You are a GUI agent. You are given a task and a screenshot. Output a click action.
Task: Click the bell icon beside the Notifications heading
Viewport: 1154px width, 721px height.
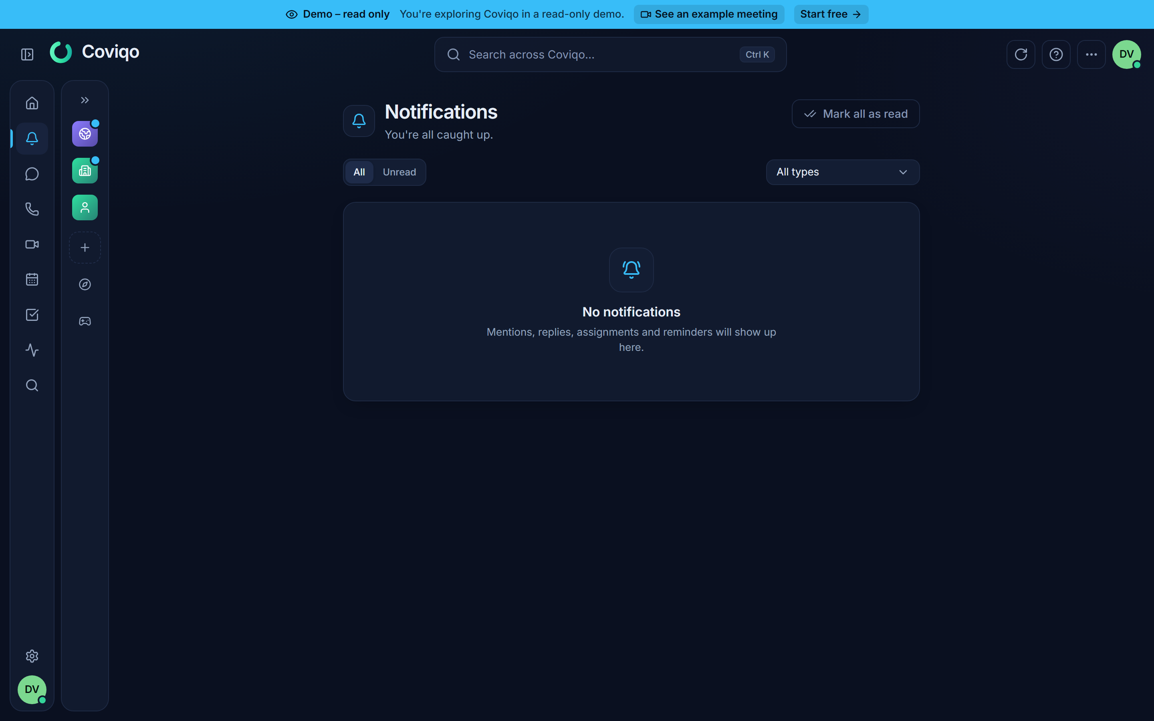coord(359,121)
